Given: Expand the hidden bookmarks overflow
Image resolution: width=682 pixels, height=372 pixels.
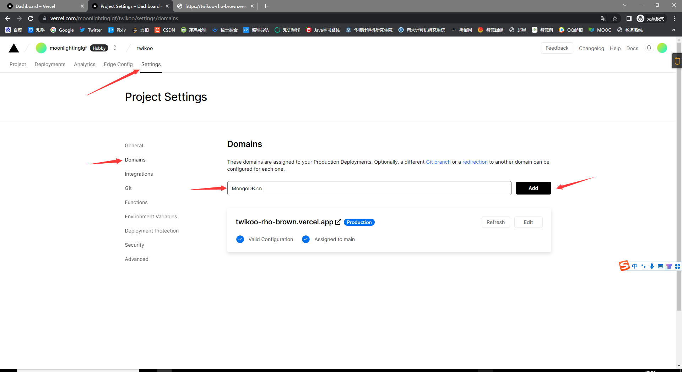Looking at the screenshot, I should pos(673,30).
